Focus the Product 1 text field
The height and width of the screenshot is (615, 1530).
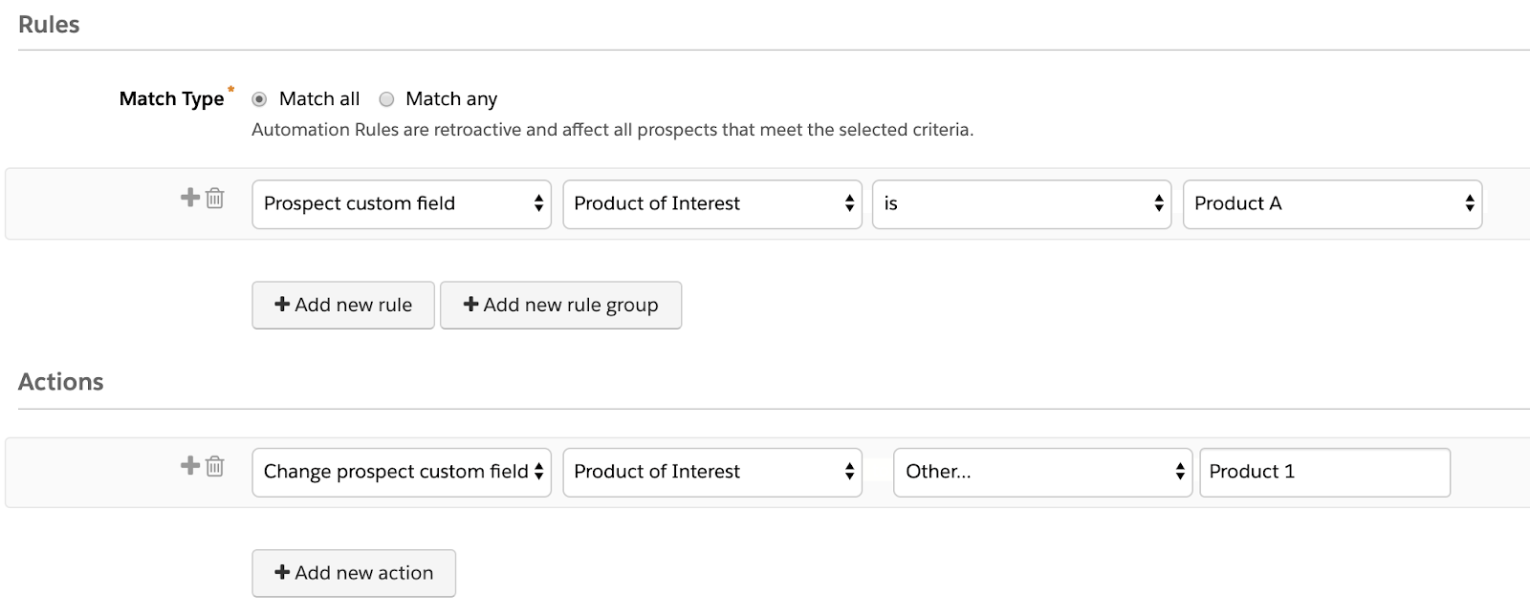click(x=1324, y=473)
